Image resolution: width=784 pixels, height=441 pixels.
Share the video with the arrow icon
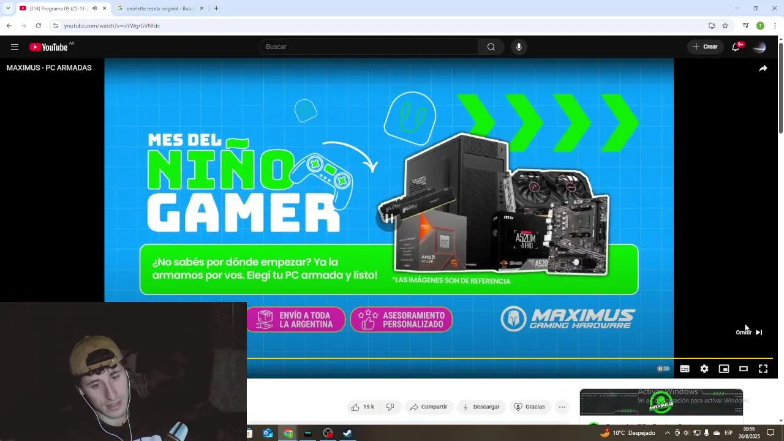763,69
